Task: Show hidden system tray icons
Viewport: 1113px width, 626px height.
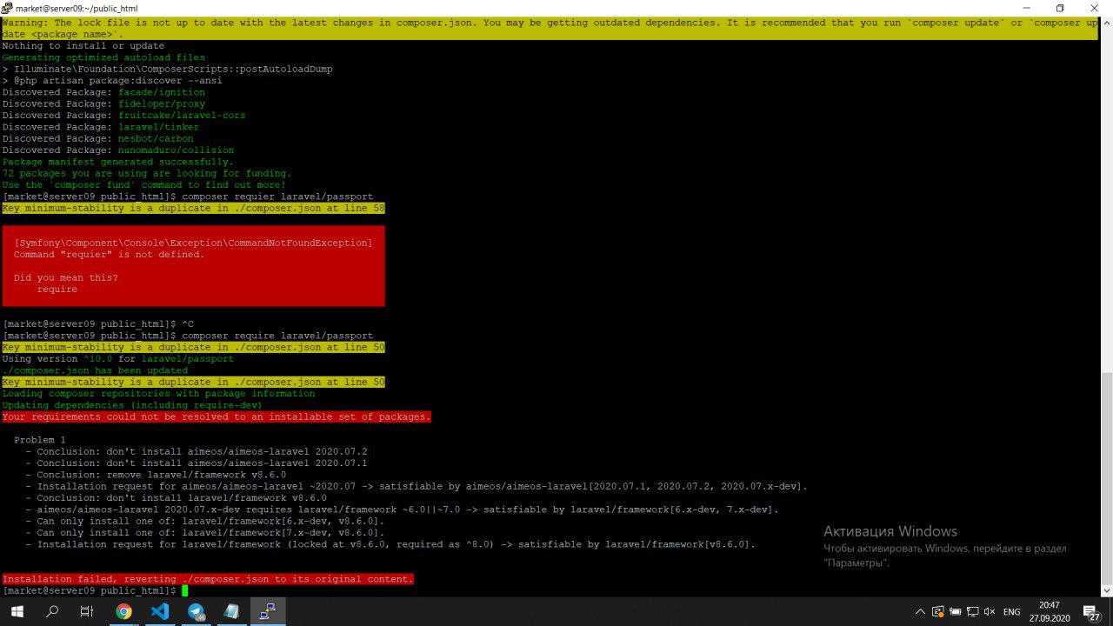Action: pyautogui.click(x=921, y=612)
